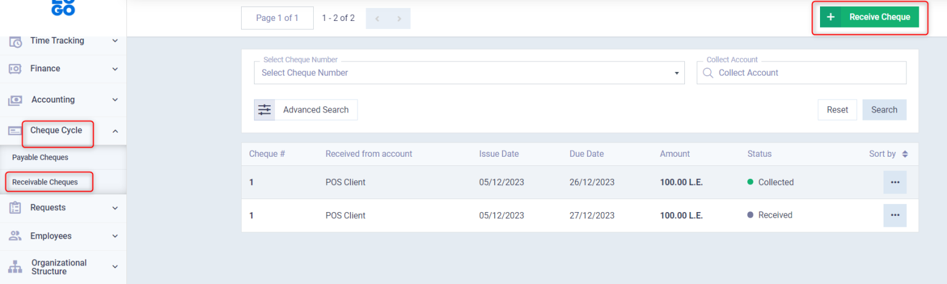The width and height of the screenshot is (947, 284).
Task: Click the Advanced Search sliders icon
Action: click(x=264, y=110)
